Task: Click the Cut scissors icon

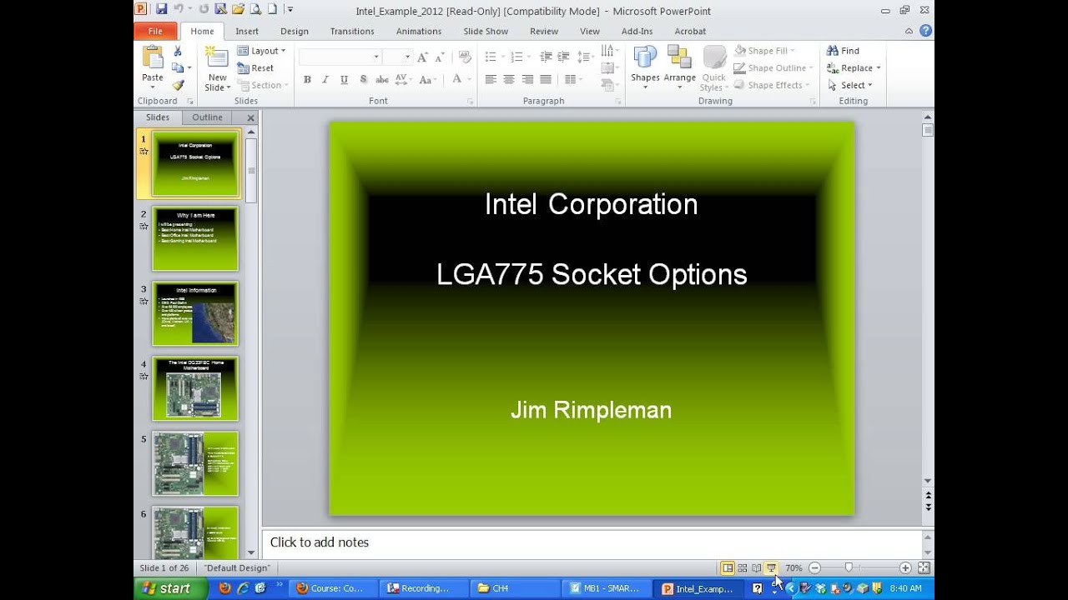Action: point(178,51)
